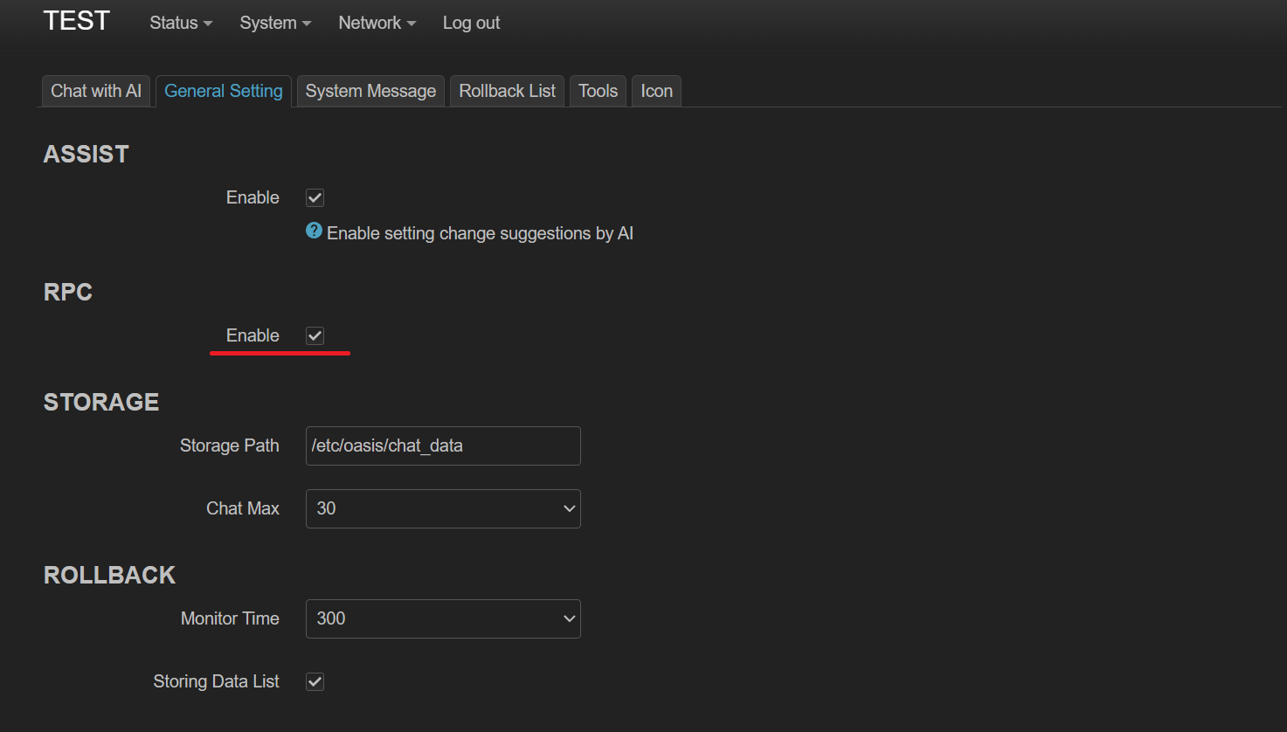Image resolution: width=1287 pixels, height=732 pixels.
Task: Switch to the Icon tab
Action: pyautogui.click(x=656, y=91)
